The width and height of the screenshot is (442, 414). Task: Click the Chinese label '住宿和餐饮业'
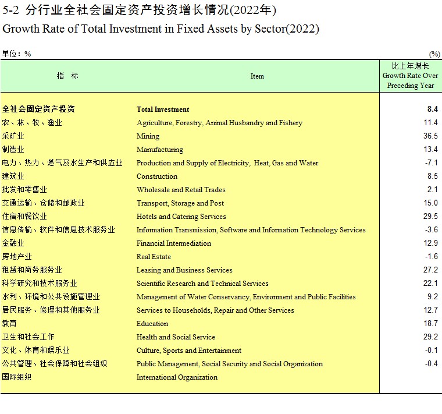pos(24,216)
